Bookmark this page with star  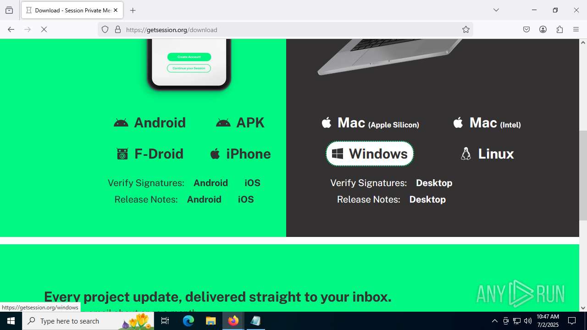coord(466,29)
